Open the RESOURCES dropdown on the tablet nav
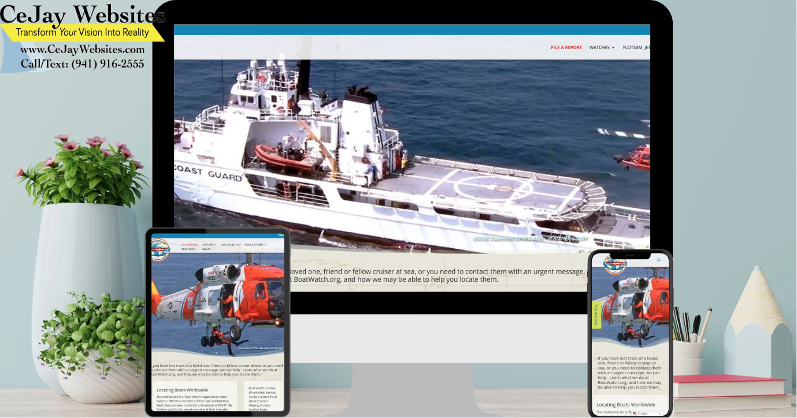Screen dimensions: 797x418 click(188, 249)
